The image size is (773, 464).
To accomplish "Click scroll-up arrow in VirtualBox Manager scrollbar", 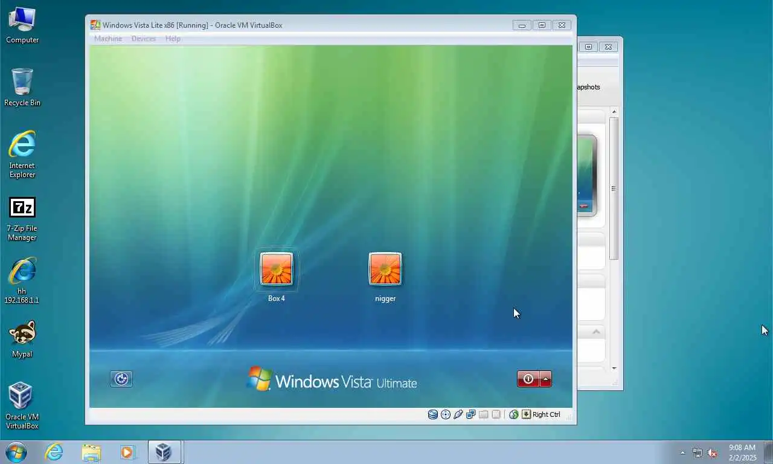I will (x=614, y=112).
